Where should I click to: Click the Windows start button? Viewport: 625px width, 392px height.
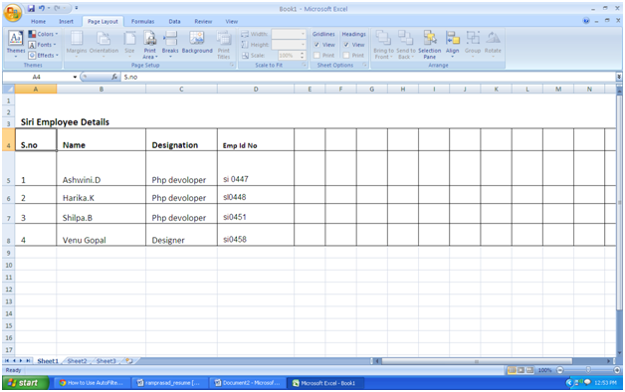click(x=26, y=383)
